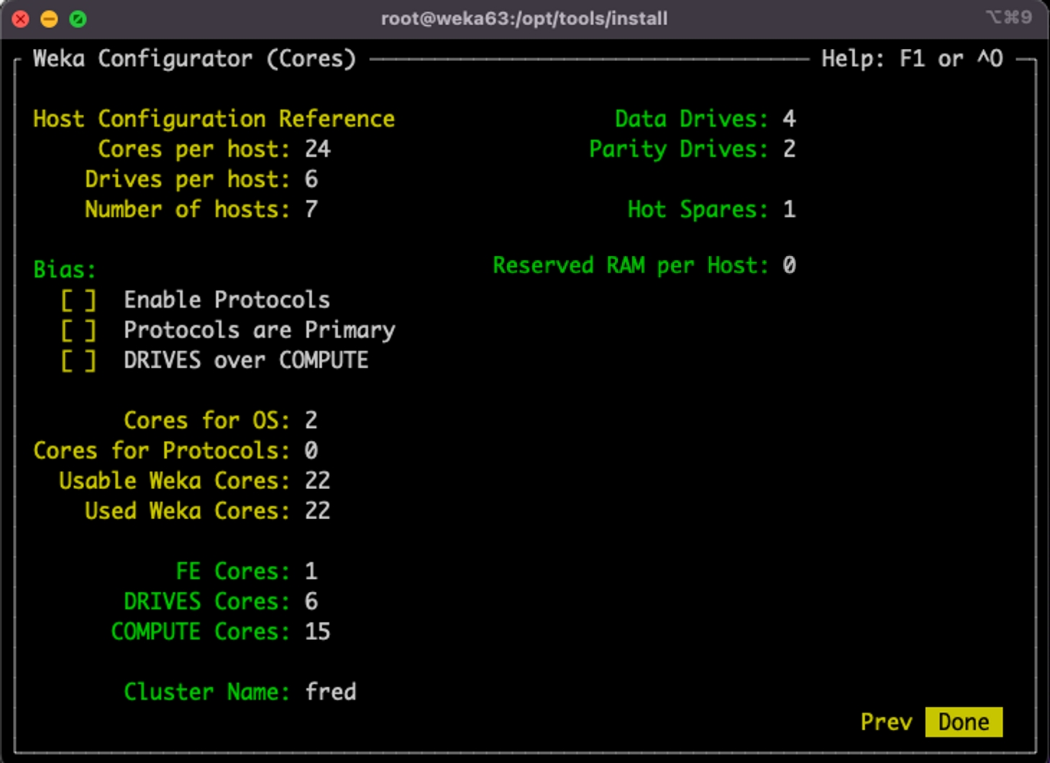Click Reserved RAM per Host value
This screenshot has width=1050, height=763.
[x=789, y=265]
